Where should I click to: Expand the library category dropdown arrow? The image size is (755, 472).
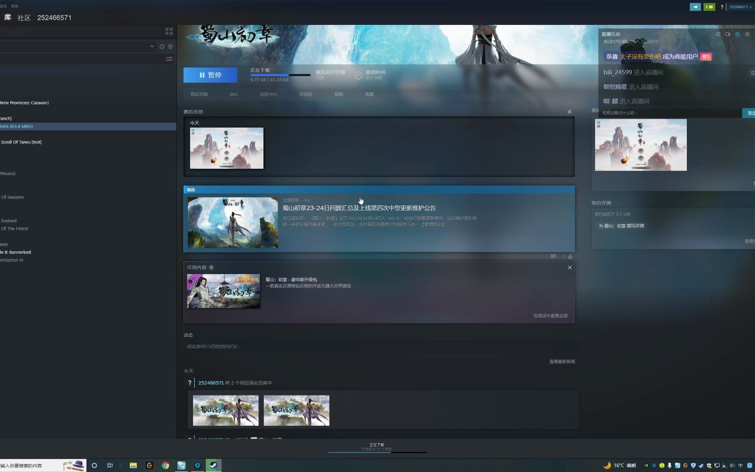coord(152,46)
